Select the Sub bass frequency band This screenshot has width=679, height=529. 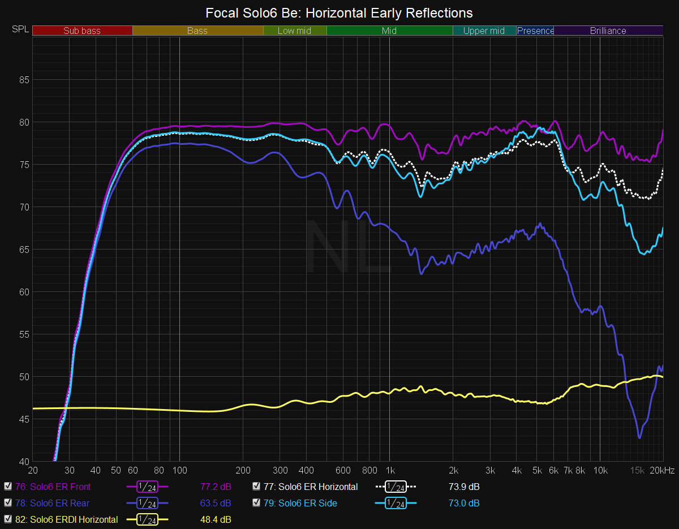[82, 31]
